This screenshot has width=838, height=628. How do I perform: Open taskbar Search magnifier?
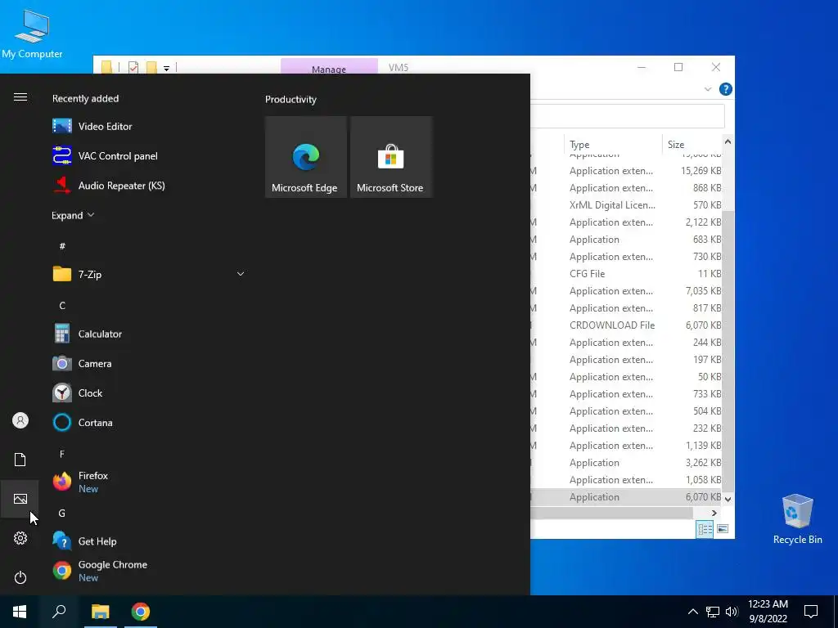[59, 612]
